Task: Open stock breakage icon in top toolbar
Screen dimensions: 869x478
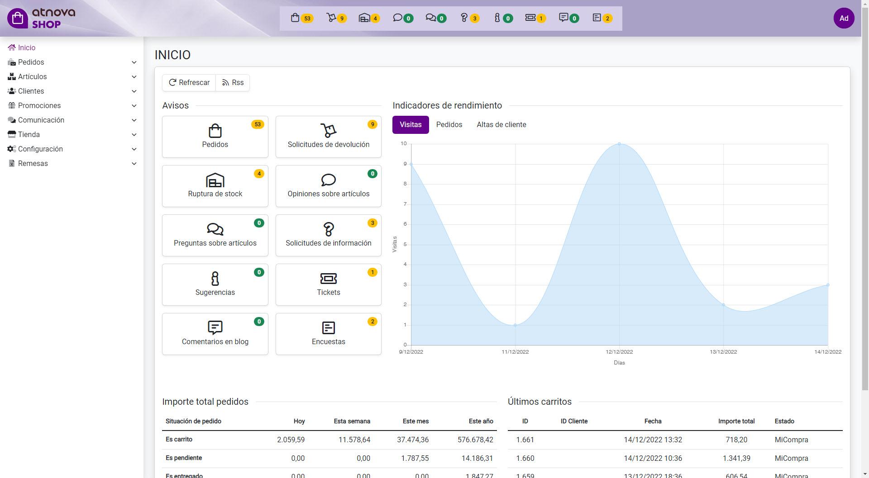Action: [x=369, y=18]
